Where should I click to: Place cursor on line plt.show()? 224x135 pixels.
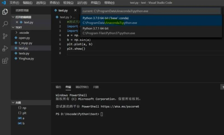(x=76, y=49)
